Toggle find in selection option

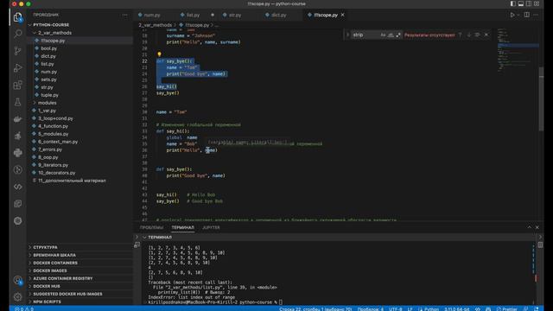tap(477, 35)
